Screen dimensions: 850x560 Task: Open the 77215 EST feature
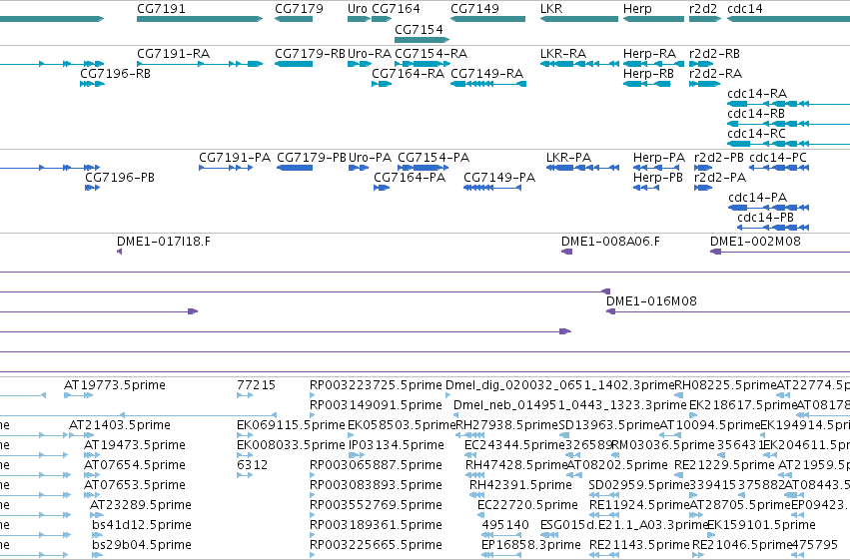point(245,396)
